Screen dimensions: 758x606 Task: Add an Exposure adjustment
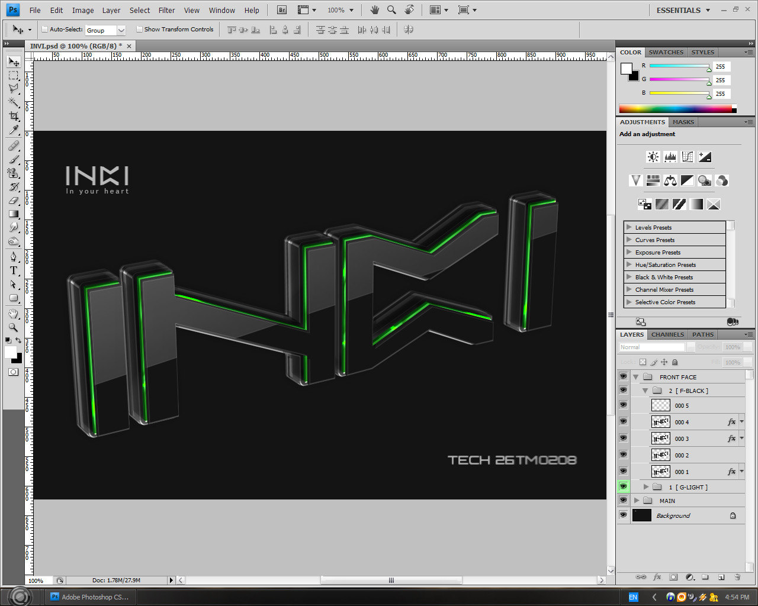point(705,157)
